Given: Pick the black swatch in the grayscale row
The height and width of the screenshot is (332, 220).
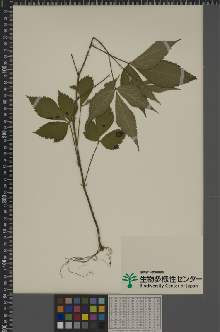Looking at the screenshot, I should point(102,325).
